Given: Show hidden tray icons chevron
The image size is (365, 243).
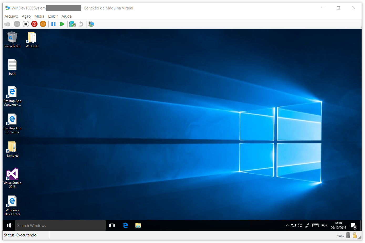Looking at the screenshot, I should click(x=287, y=225).
